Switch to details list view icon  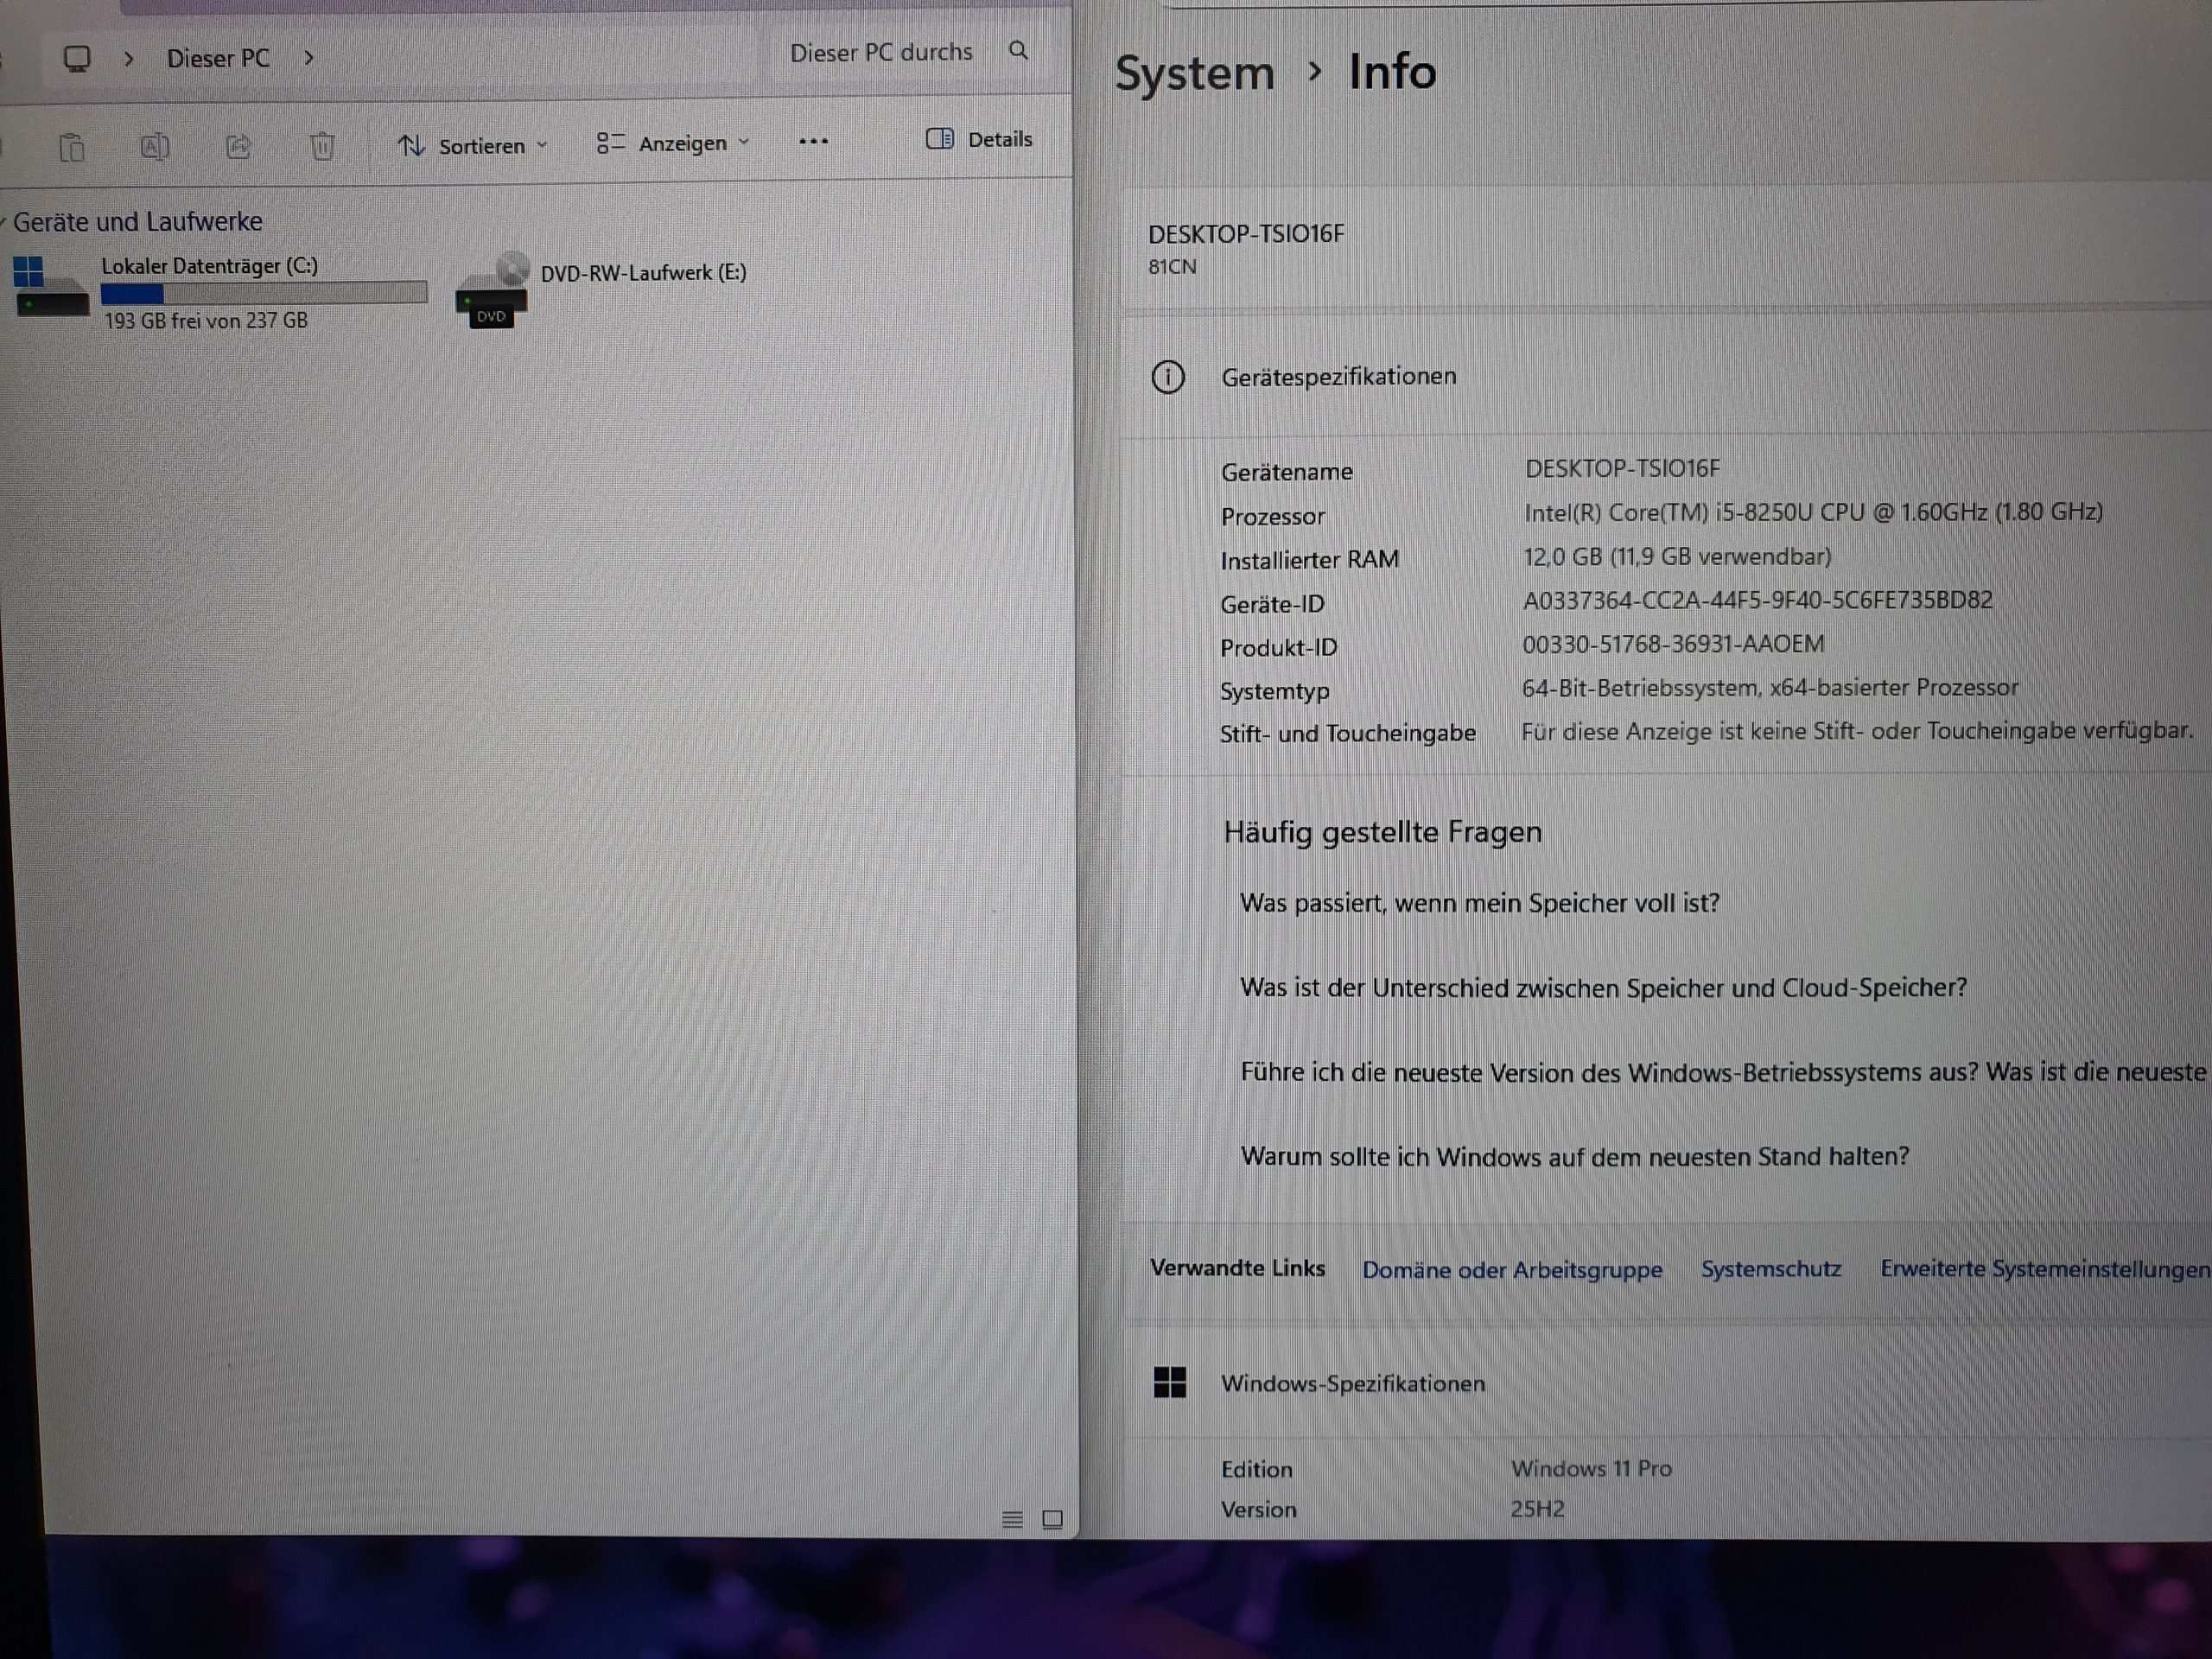pos(1012,1520)
